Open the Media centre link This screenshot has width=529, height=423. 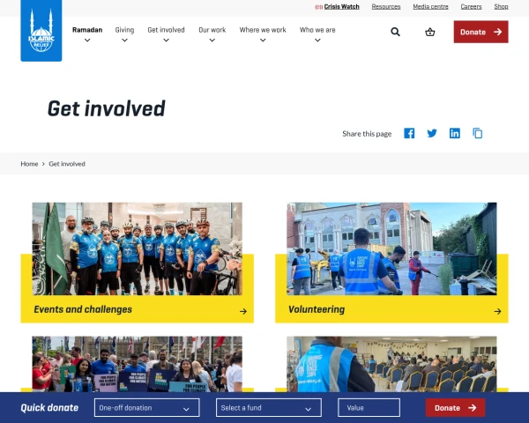(430, 7)
